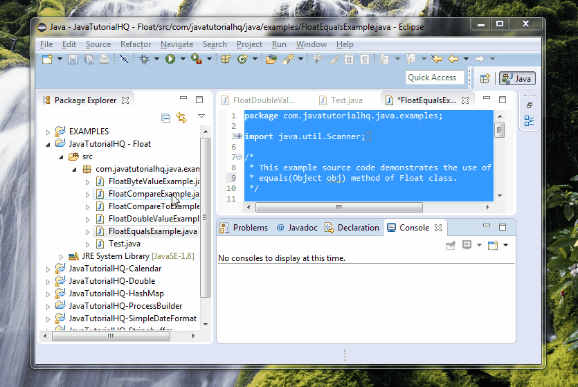Collapse the comment fold on line 7
Viewport: 578px width, 387px height.
(239, 157)
